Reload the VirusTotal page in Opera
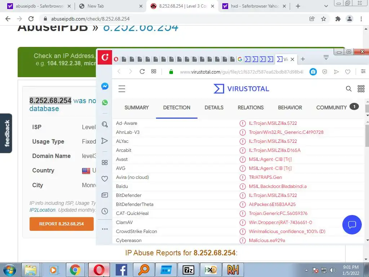 [x=142, y=71]
